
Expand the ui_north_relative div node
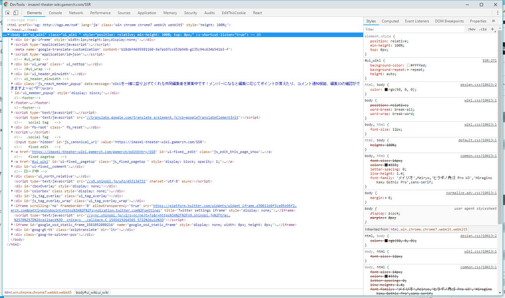tap(12, 176)
